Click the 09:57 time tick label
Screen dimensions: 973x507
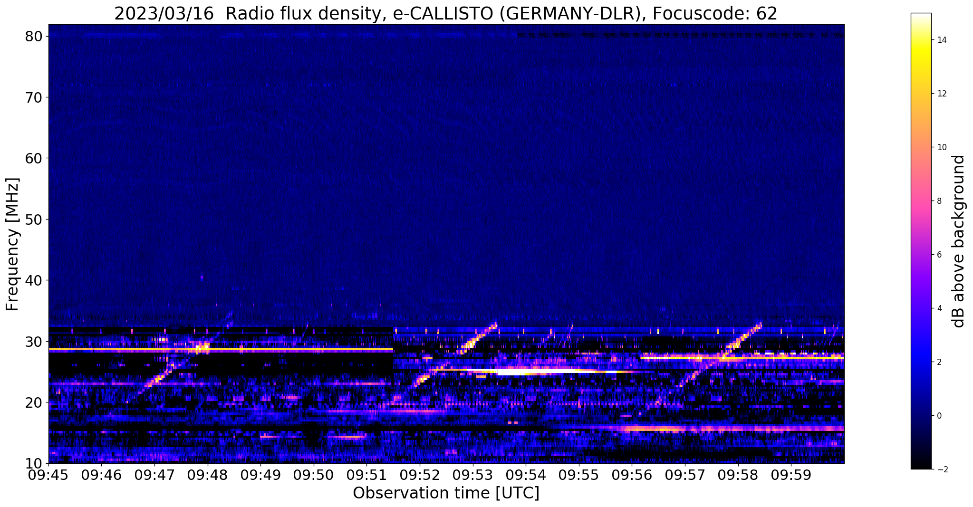[x=684, y=475]
